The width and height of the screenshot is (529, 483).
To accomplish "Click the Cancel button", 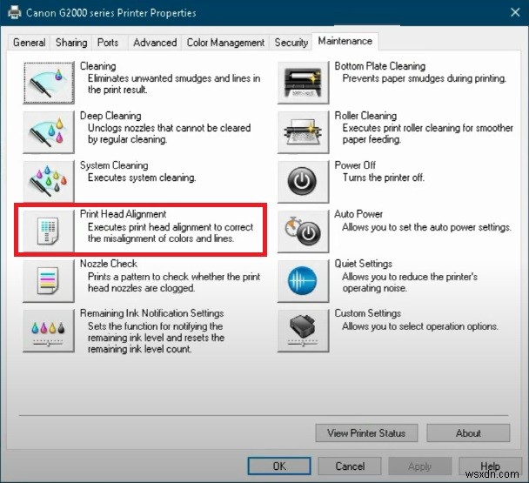I will click(x=350, y=466).
